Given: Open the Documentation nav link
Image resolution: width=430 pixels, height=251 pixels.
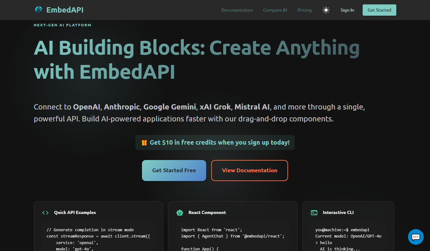Looking at the screenshot, I should [237, 10].
